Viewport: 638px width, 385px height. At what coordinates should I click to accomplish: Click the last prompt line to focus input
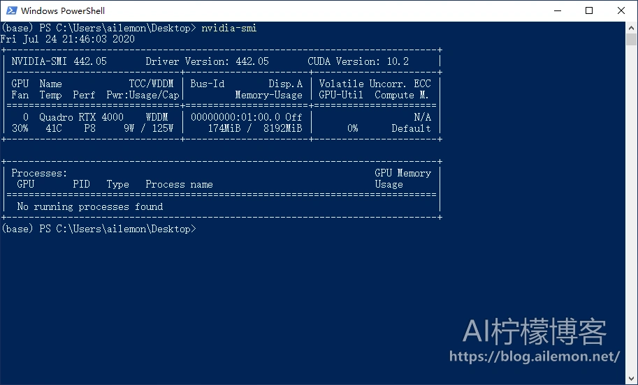[x=99, y=229]
